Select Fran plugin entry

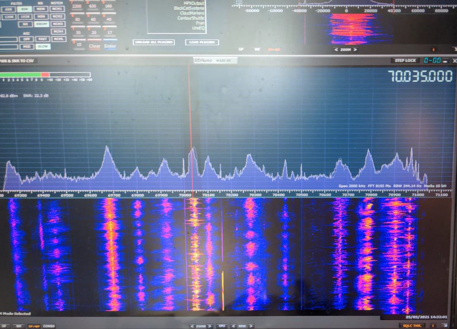tap(200, 23)
